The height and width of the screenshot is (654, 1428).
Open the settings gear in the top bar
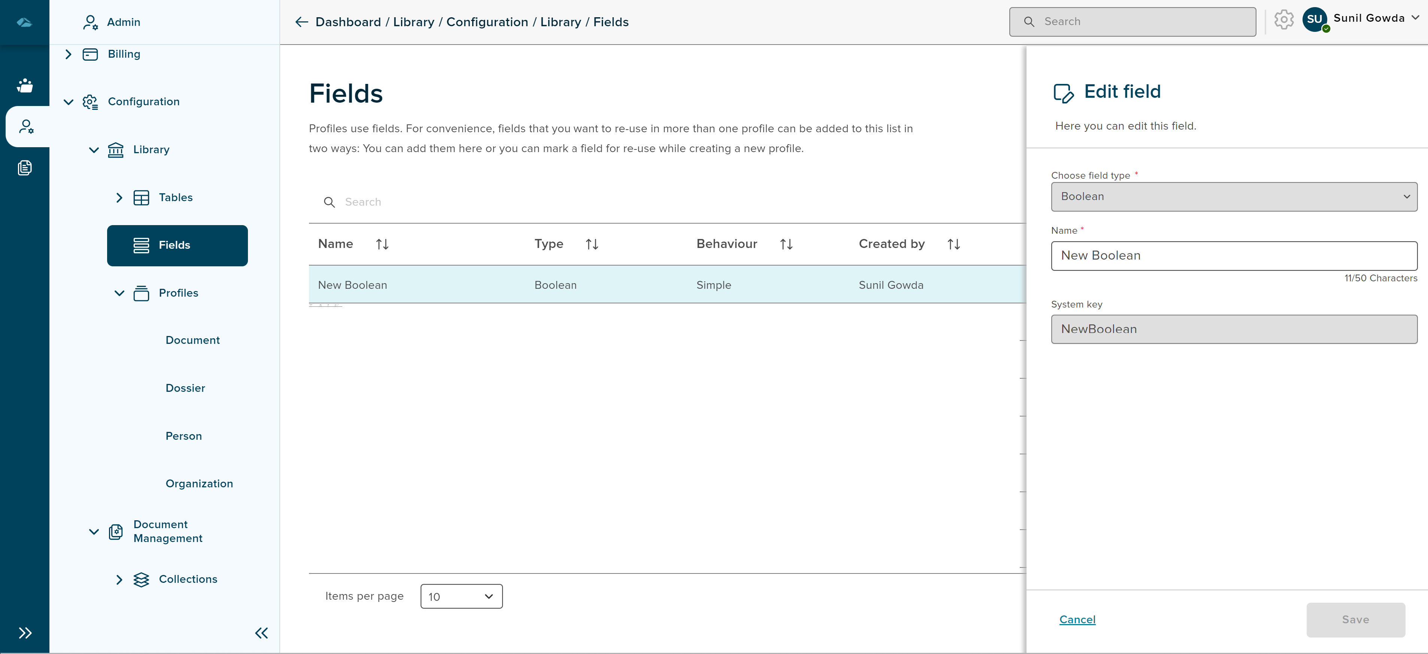[1283, 20]
